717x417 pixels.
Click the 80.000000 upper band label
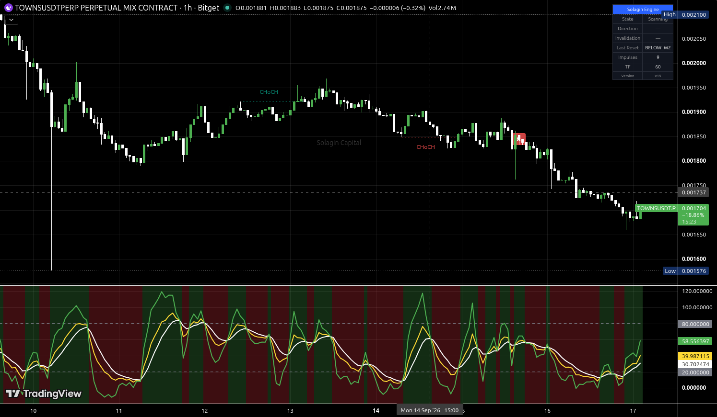tap(695, 324)
